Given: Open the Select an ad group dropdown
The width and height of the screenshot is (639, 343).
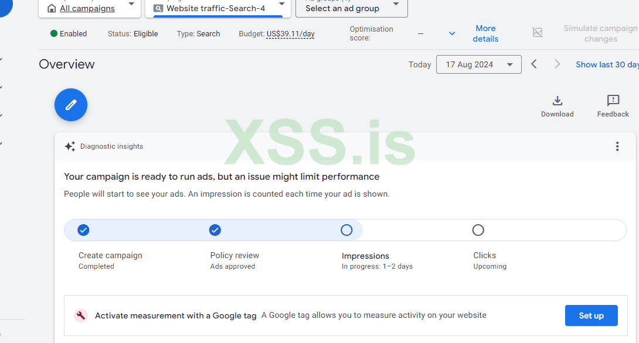Looking at the screenshot, I should point(396,4).
